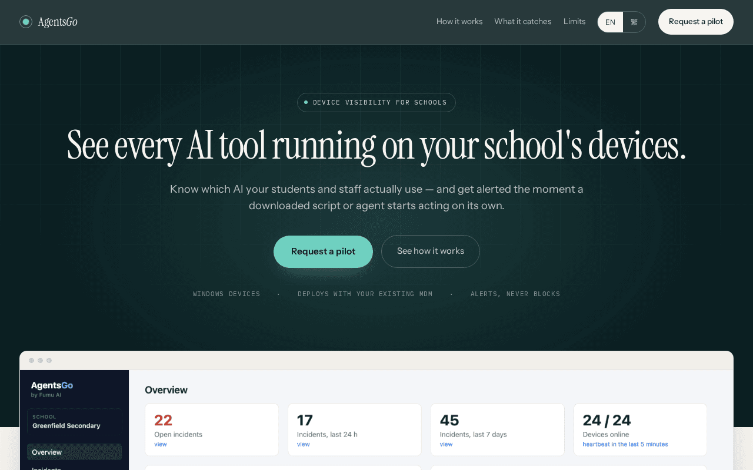Click the 17 incidents count
This screenshot has height=470, width=753.
coord(305,420)
